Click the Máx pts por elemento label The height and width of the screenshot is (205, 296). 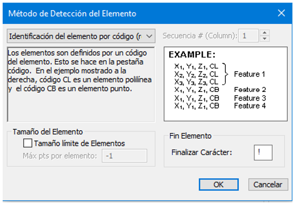60,156
